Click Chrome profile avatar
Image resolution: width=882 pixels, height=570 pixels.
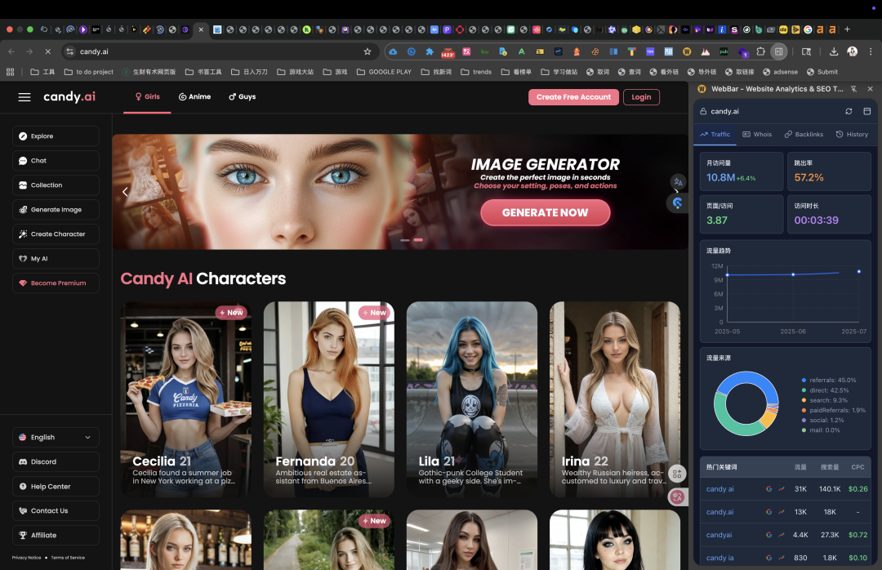pos(852,51)
